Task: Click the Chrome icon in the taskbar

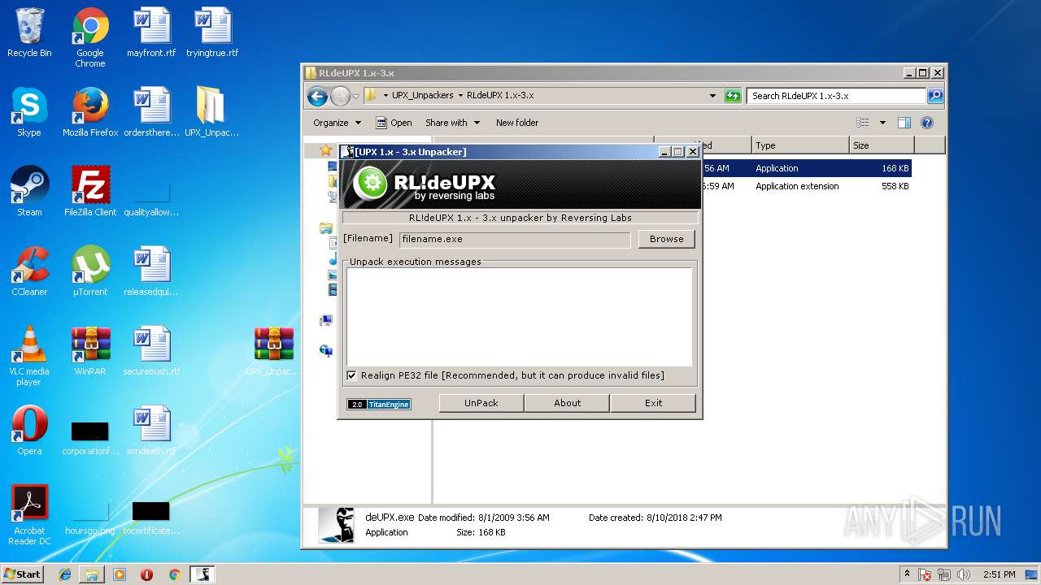Action: pos(174,574)
